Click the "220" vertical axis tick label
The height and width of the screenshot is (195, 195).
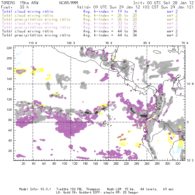[x=9, y=48]
